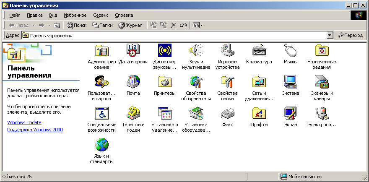
Task: Click the window system menu icon in title bar
Action: pos(5,5)
